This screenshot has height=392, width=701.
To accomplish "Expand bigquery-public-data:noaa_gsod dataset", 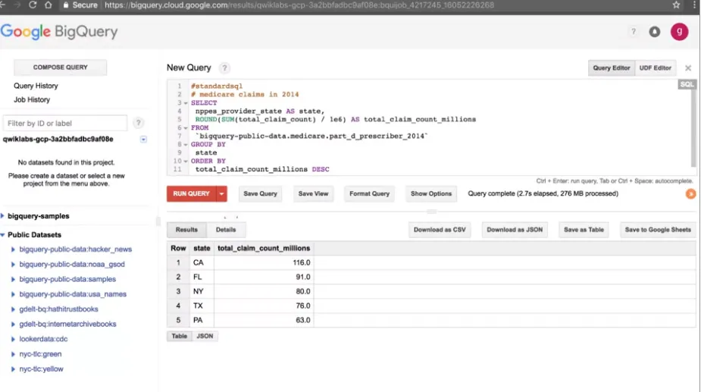I will coord(13,265).
